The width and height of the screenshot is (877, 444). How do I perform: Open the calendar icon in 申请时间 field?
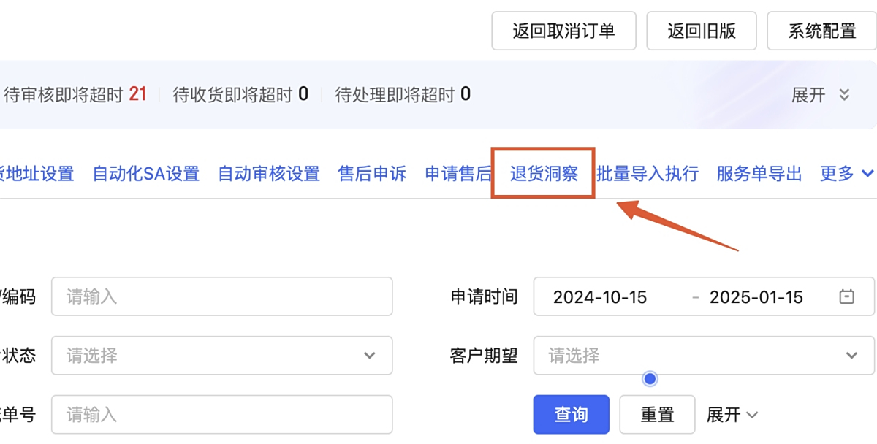(846, 297)
